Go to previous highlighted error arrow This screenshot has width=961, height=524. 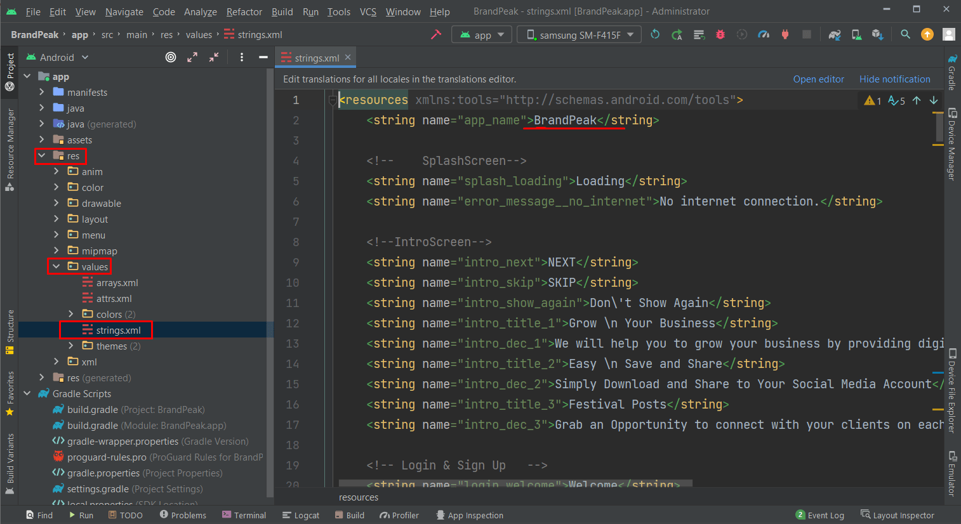click(917, 100)
